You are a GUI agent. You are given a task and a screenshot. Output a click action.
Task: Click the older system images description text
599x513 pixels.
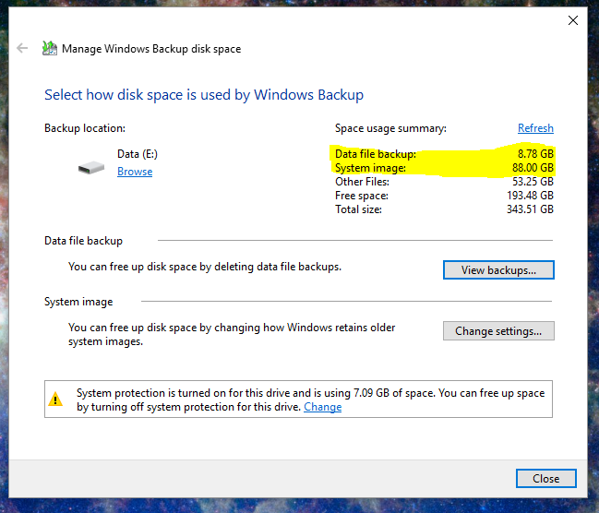coord(232,334)
